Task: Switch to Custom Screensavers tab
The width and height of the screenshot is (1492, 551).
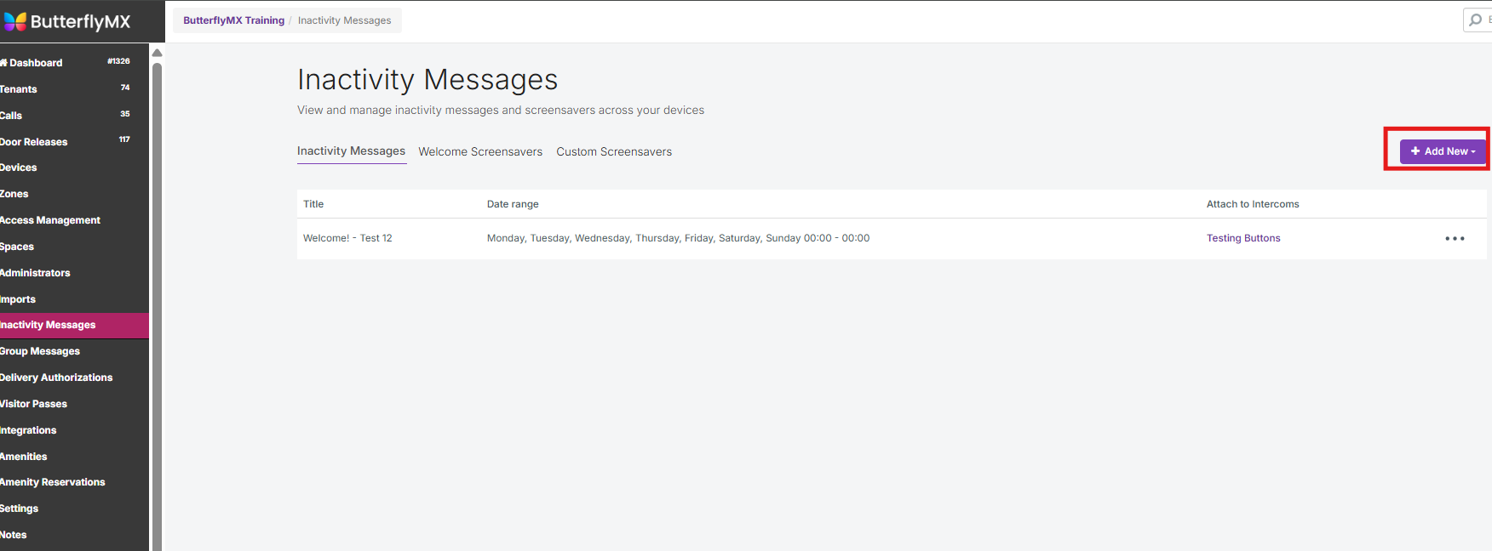Action: pyautogui.click(x=614, y=152)
